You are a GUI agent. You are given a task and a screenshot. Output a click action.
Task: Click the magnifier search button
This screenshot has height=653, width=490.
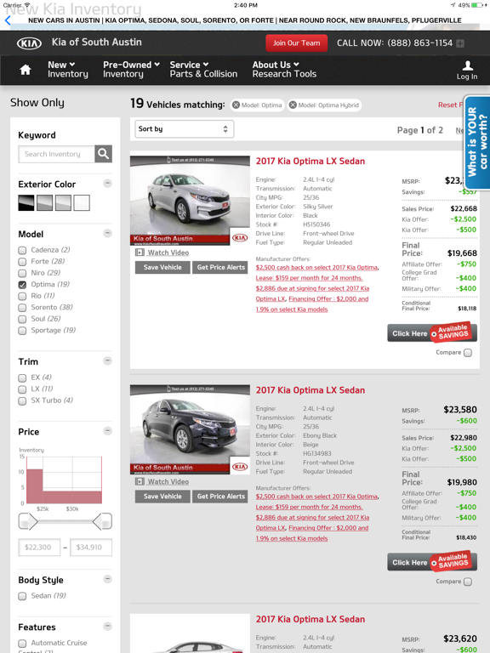(103, 154)
